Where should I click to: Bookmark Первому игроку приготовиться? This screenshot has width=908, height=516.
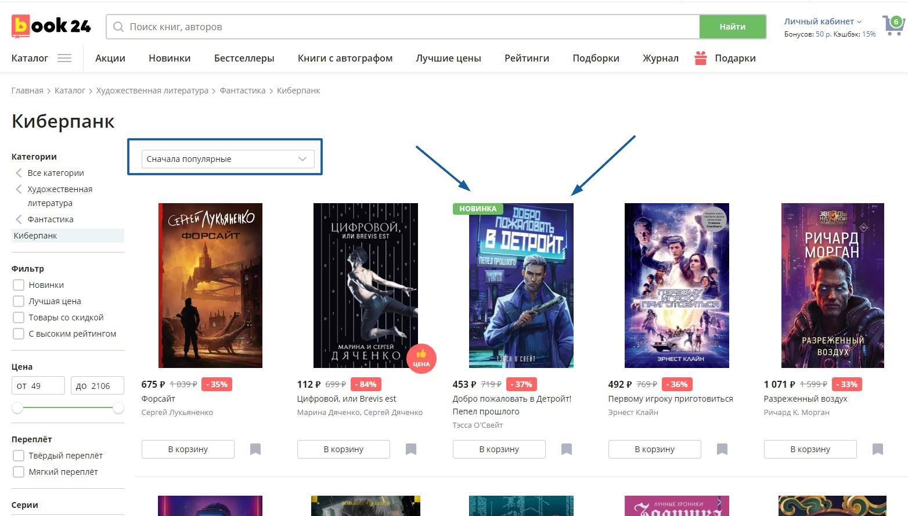point(722,449)
